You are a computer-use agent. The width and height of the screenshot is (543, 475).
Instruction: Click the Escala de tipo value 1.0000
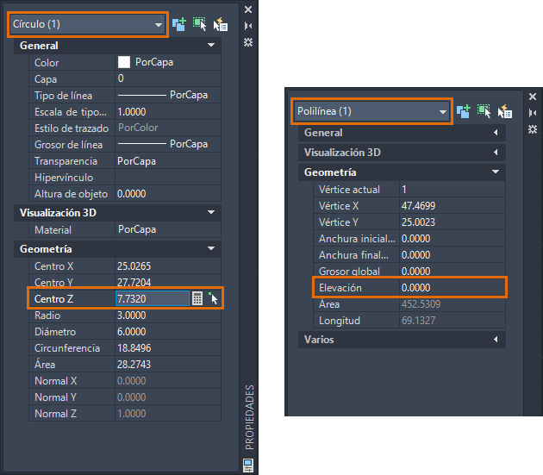pyautogui.click(x=168, y=111)
